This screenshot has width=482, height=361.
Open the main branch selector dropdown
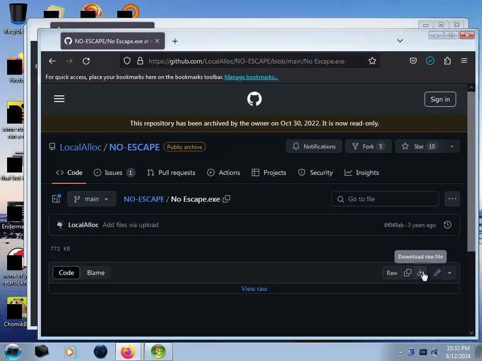[x=92, y=199]
